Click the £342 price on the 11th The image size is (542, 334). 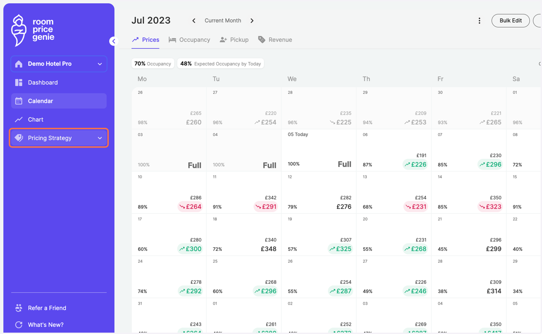[271, 198]
